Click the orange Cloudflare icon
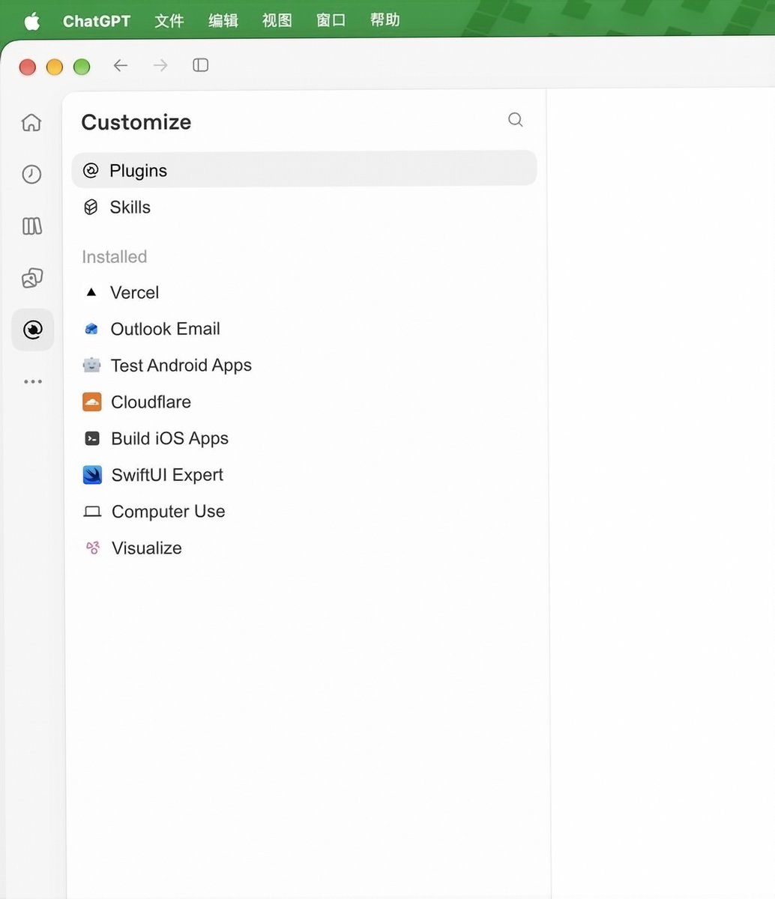775x899 pixels. coord(92,402)
